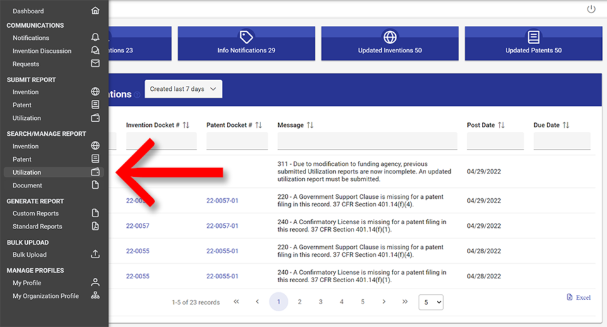This screenshot has height=327, width=607.
Task: Sort by the Post Date column arrows
Action: pyautogui.click(x=501, y=125)
